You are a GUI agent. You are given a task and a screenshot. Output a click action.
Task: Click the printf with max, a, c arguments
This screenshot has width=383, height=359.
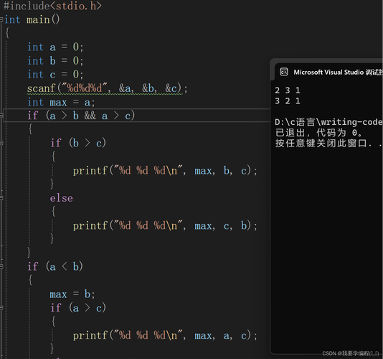point(165,335)
